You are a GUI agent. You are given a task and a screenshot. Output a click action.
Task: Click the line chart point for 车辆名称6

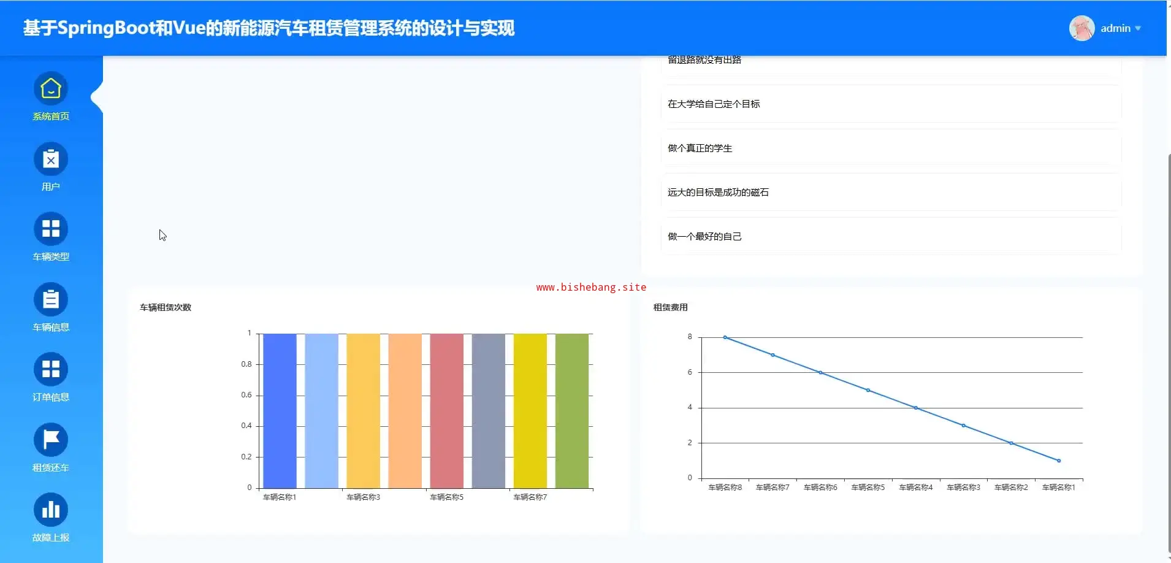coord(820,372)
